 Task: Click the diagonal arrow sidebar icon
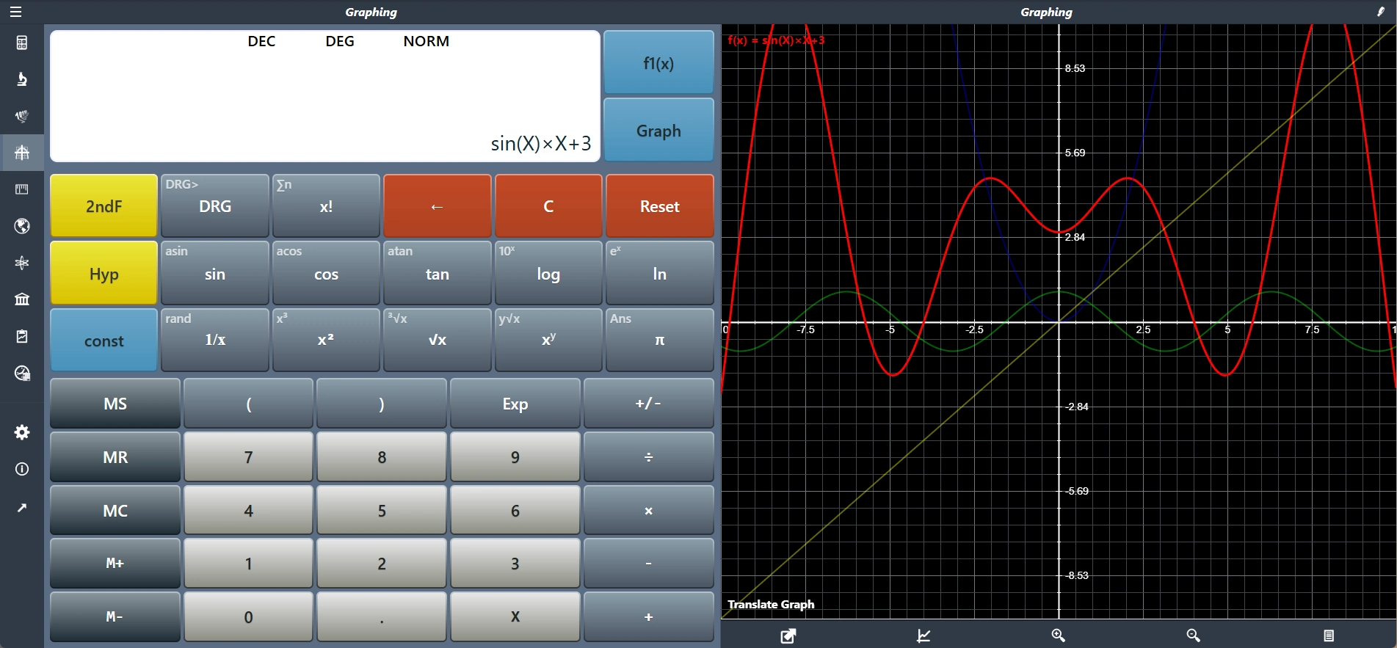pos(22,507)
